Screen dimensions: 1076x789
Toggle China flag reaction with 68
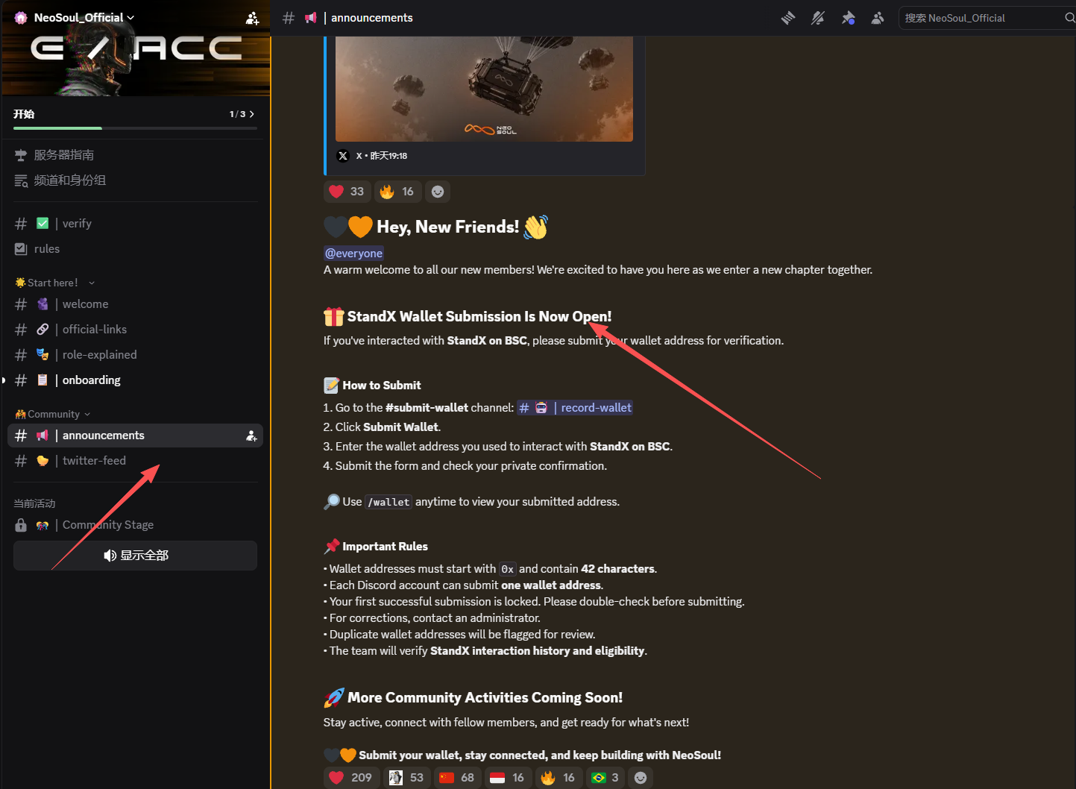click(457, 778)
